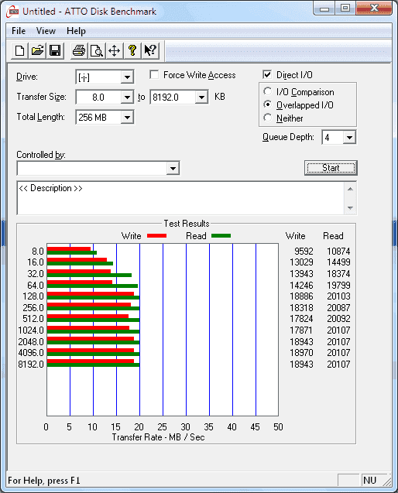This screenshot has height=493, width=398.
Task: Expand the minimum Transfer Size dropdown
Action: (x=127, y=98)
